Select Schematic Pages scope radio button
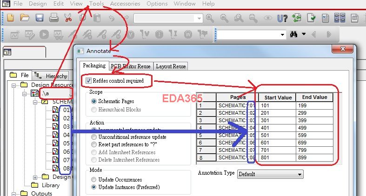Image resolution: width=366 pixels, height=196 pixels. (x=94, y=101)
